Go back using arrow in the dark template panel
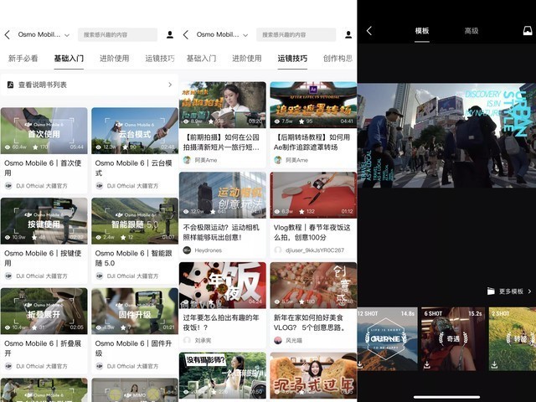The width and height of the screenshot is (536, 402). pyautogui.click(x=369, y=31)
